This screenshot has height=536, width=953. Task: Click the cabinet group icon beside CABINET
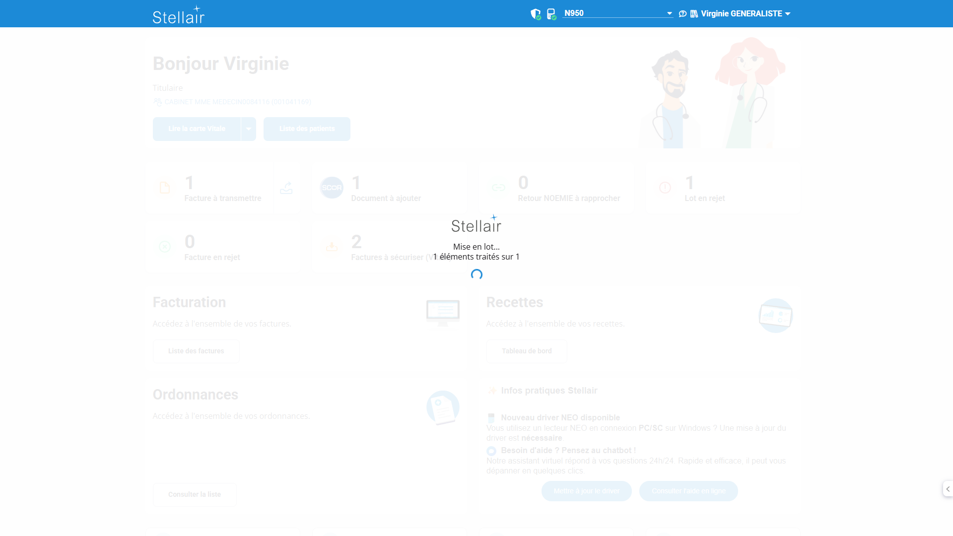coord(157,102)
